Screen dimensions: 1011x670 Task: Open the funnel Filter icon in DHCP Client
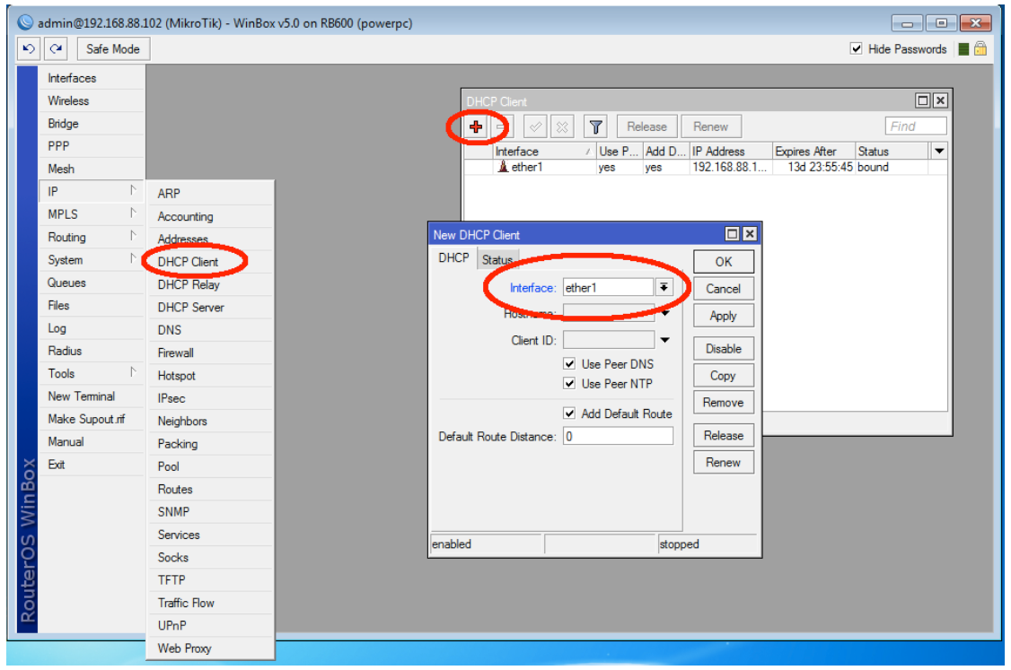point(596,126)
